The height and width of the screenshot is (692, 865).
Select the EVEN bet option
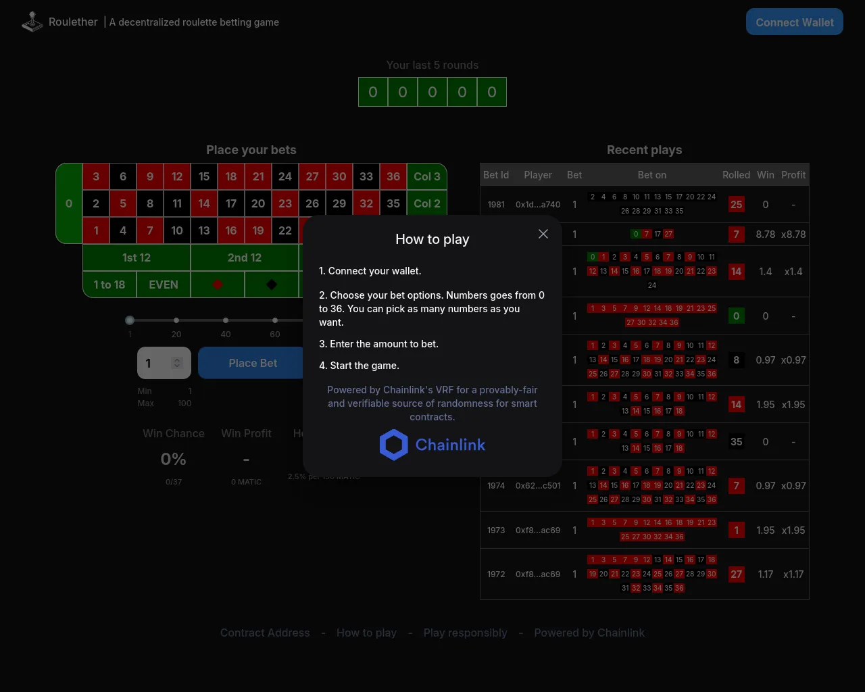click(x=164, y=285)
